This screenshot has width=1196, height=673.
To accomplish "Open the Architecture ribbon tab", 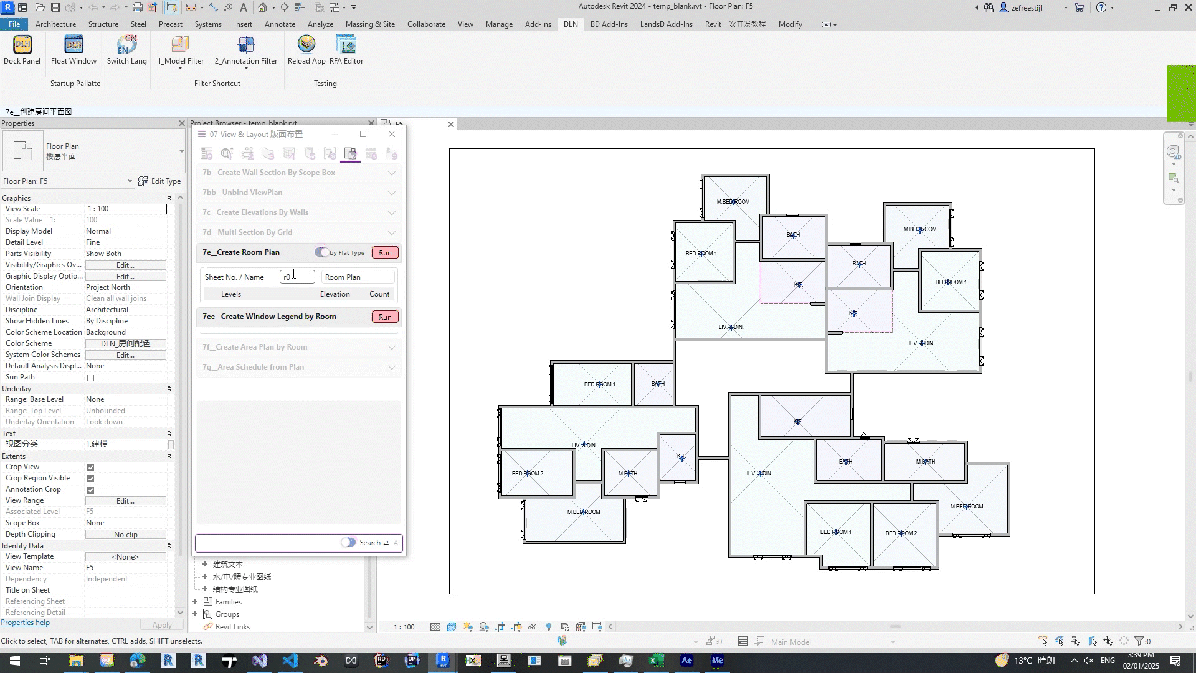I will pyautogui.click(x=55, y=24).
